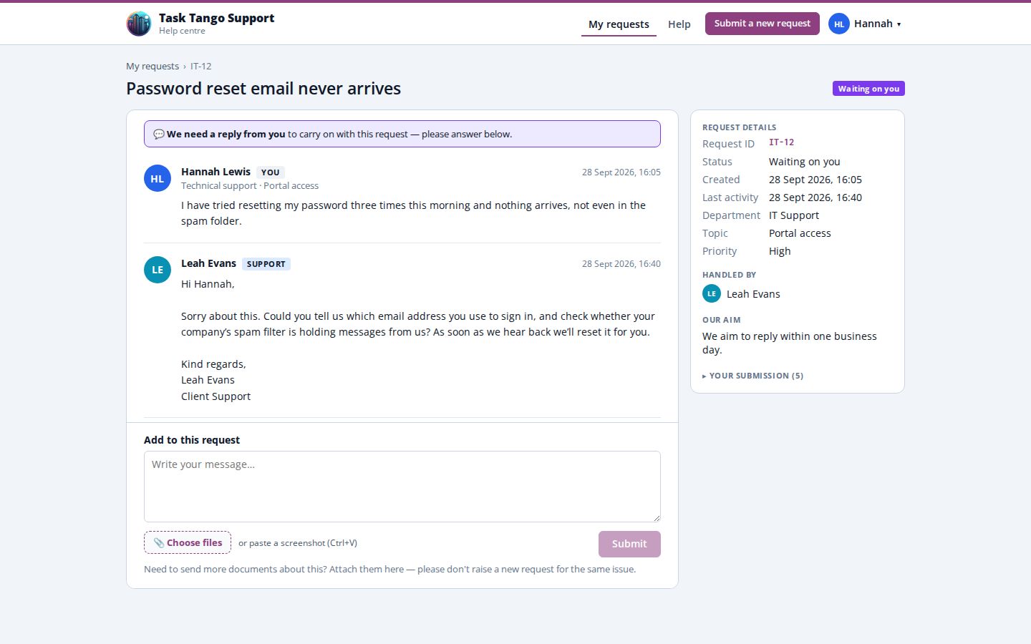
Task: Click the Priority value High
Action: pos(780,251)
